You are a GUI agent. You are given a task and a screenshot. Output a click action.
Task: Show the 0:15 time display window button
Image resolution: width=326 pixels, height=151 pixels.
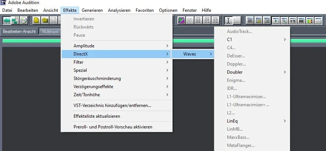click(x=293, y=21)
